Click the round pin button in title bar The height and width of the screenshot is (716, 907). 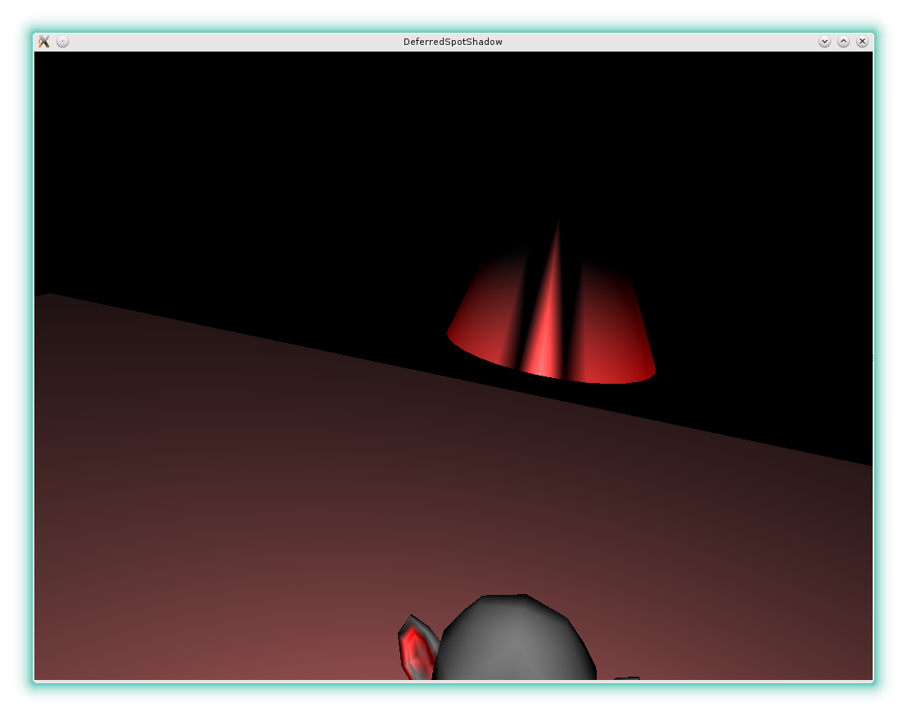click(x=62, y=42)
